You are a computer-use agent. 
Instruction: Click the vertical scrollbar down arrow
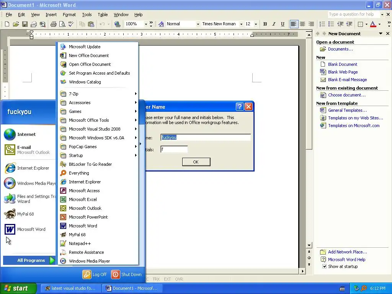point(309,245)
